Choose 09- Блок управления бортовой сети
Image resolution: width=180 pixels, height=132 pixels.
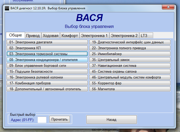coord(47,65)
